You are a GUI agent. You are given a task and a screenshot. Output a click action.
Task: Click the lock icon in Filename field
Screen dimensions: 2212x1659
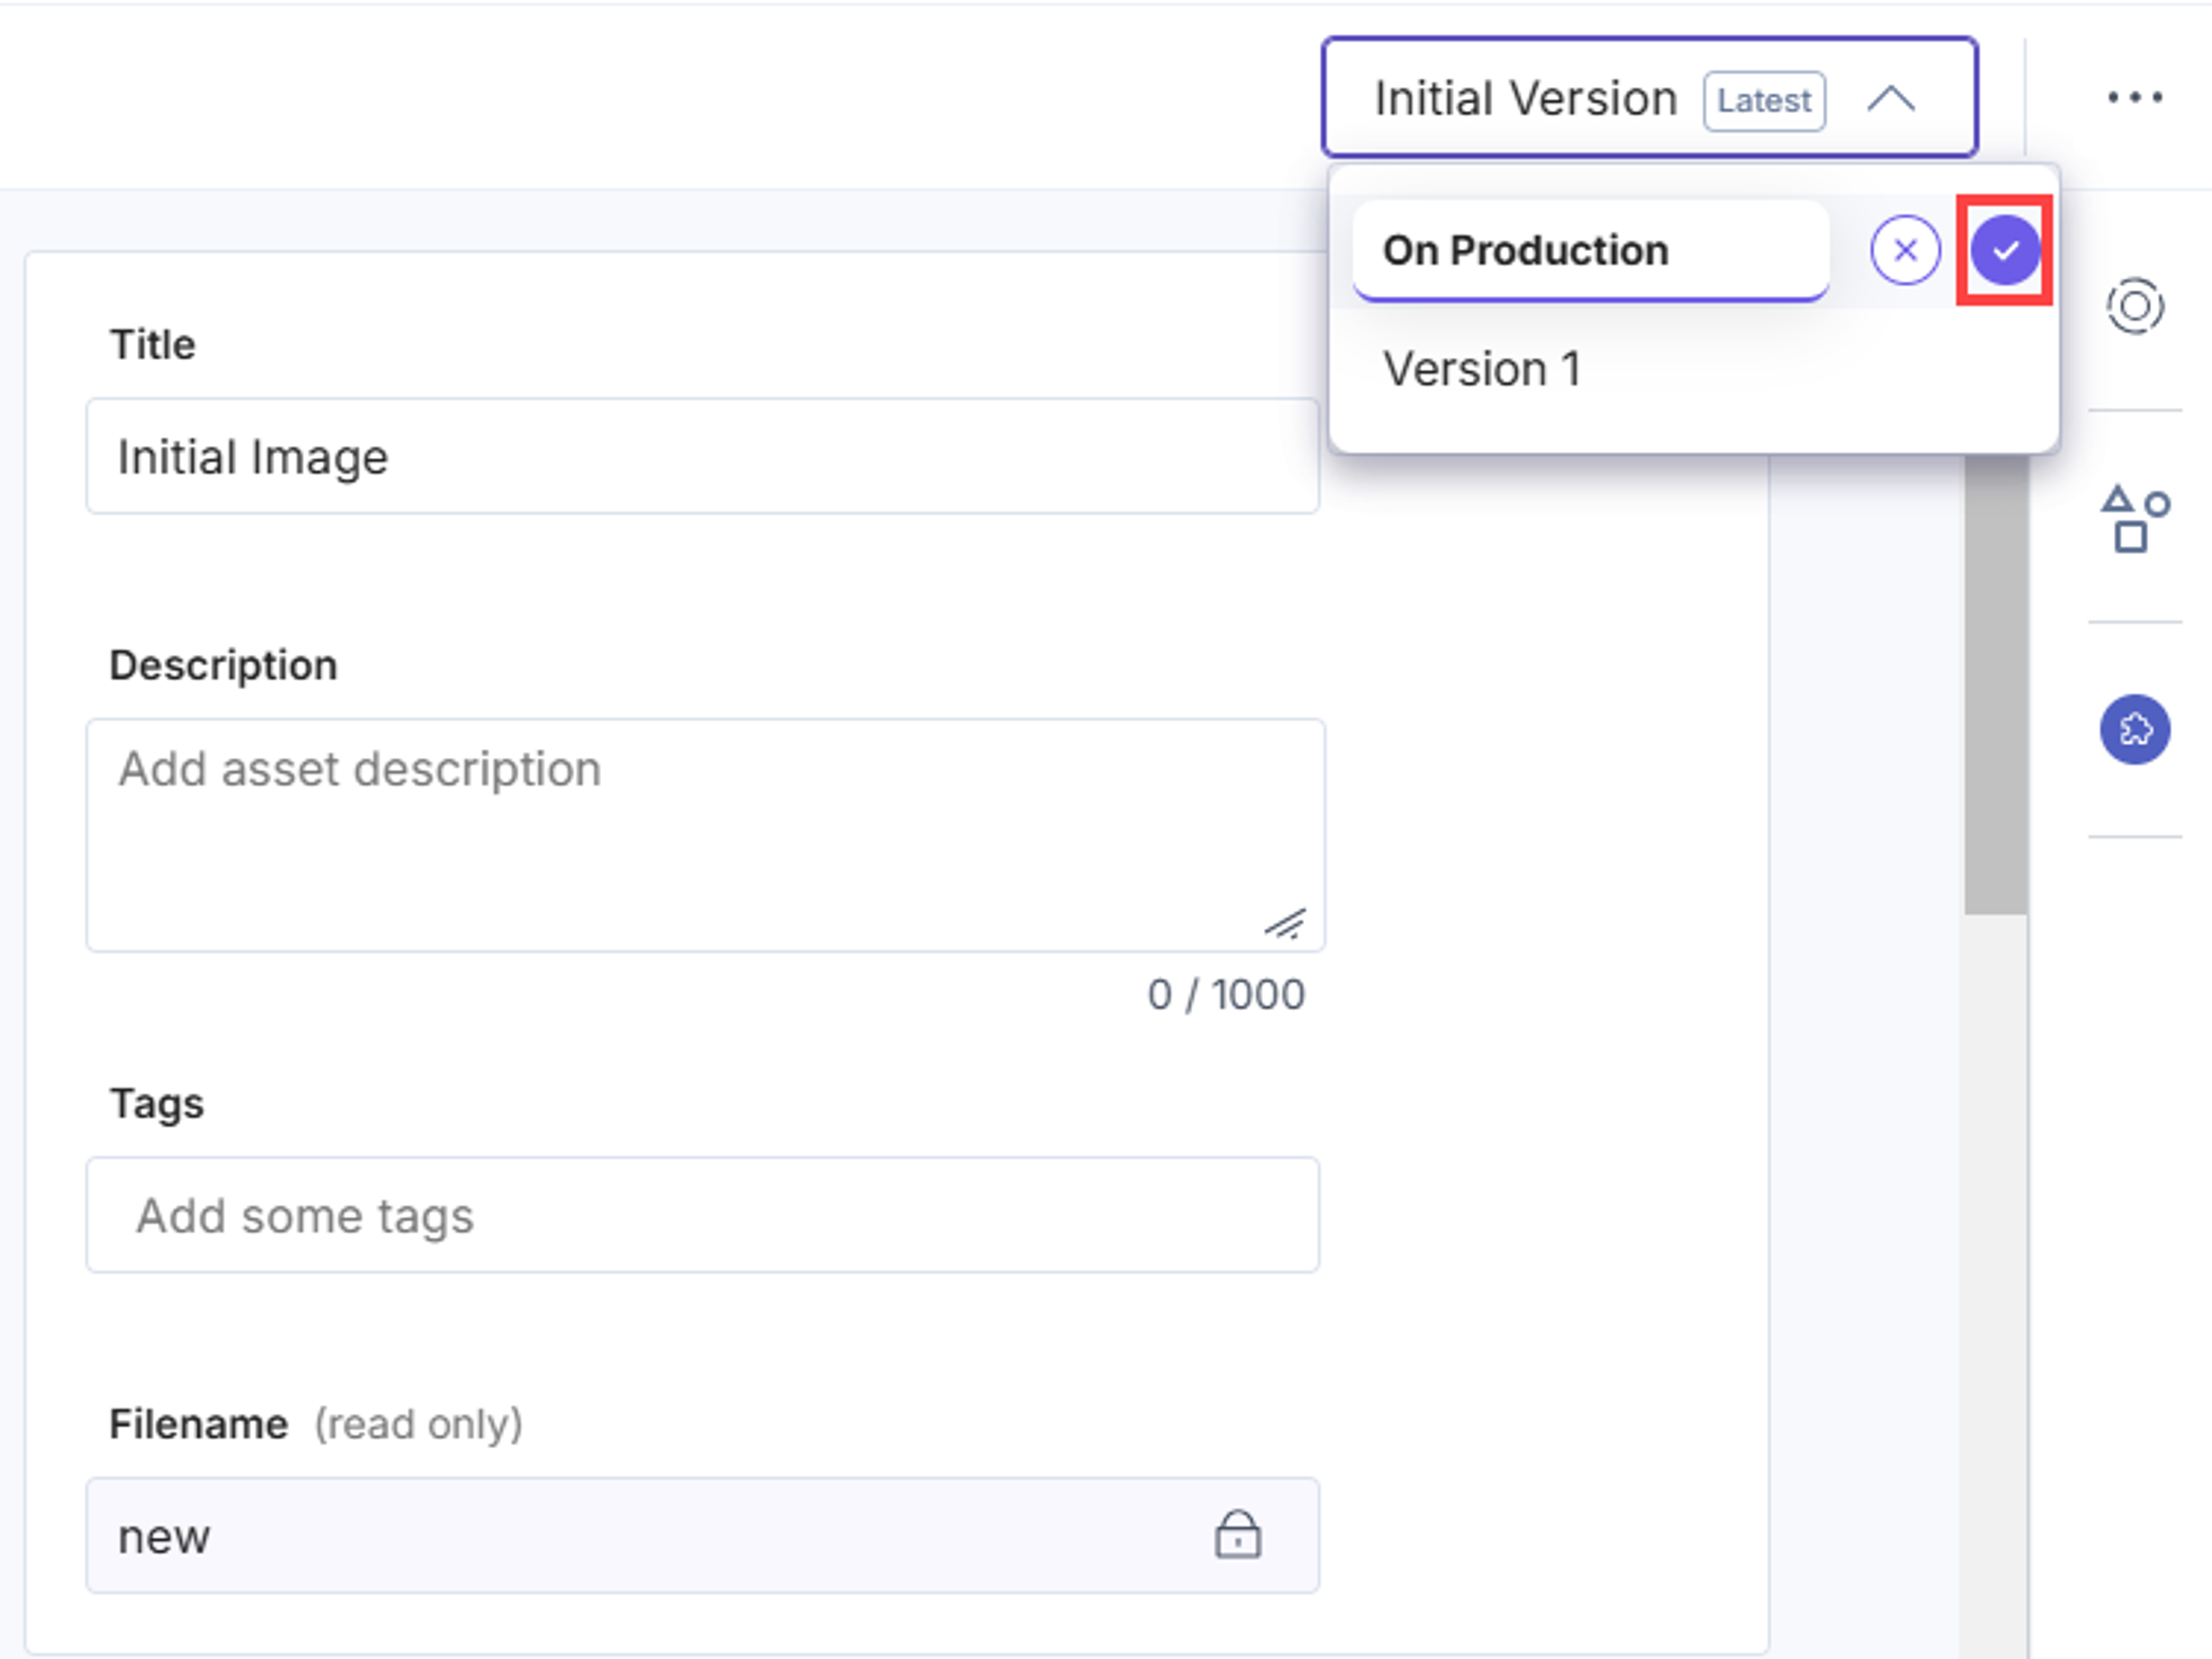click(x=1238, y=1534)
